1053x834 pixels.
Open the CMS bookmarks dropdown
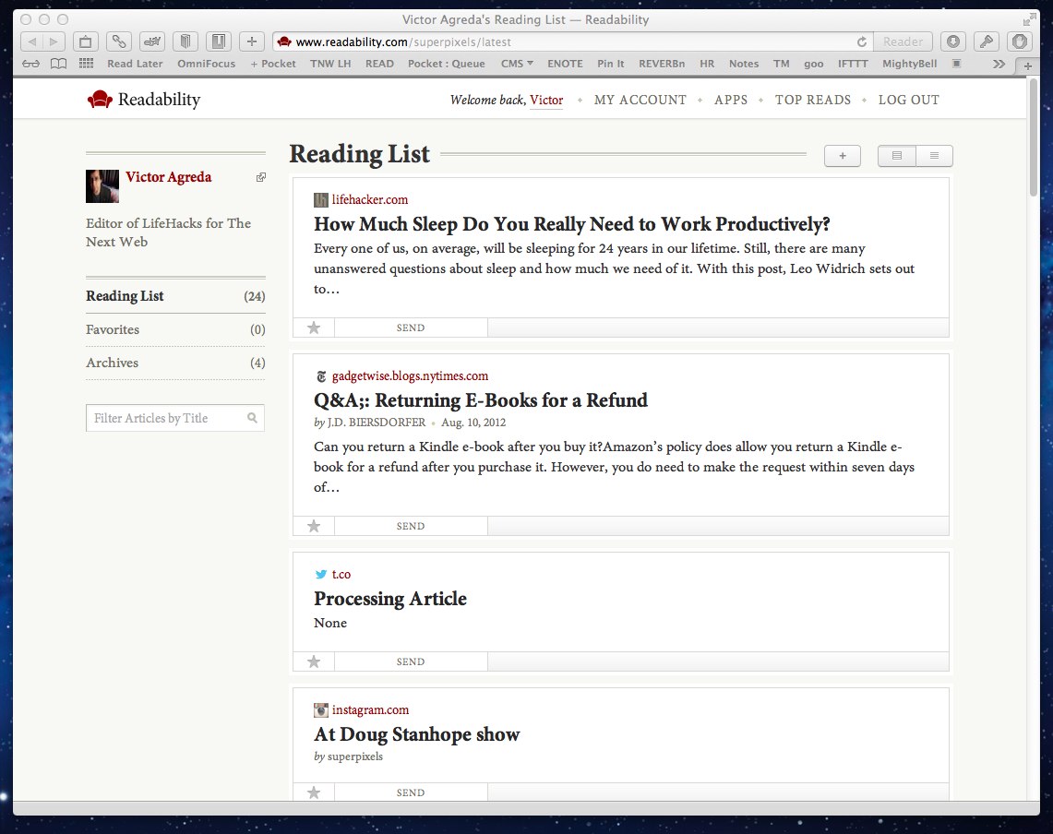point(516,64)
